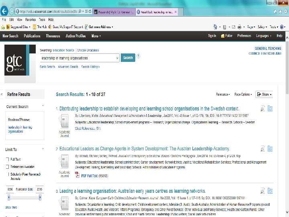Click Sign In link

(x=212, y=36)
